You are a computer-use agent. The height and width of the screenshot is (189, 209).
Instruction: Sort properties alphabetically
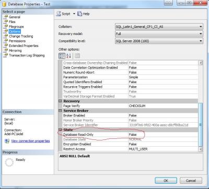pyautogui.click(x=68, y=56)
